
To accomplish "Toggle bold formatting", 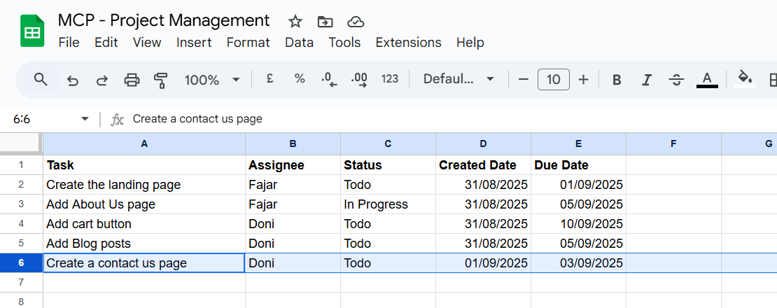I will (617, 80).
